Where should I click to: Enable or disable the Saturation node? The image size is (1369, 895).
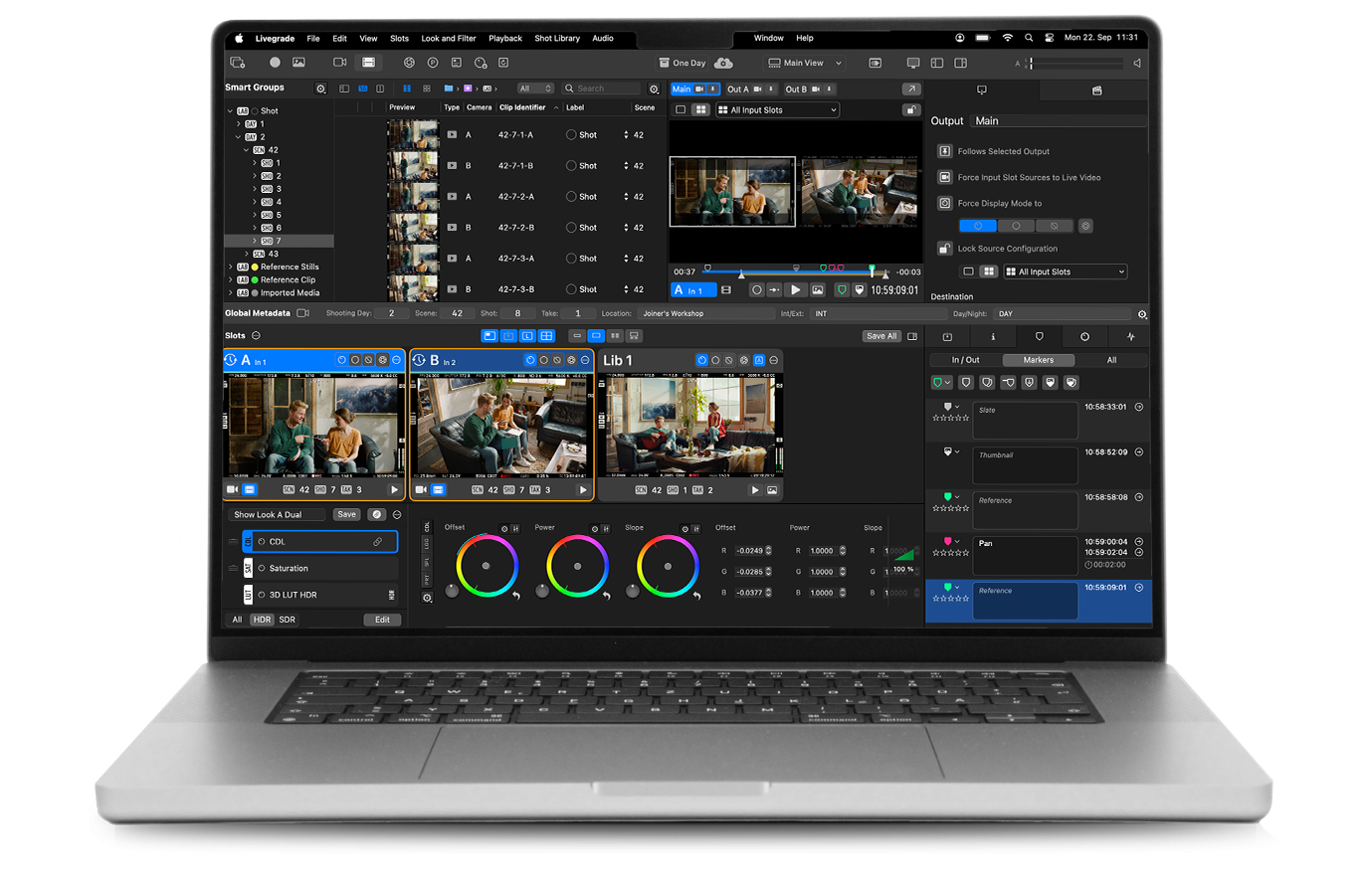[262, 569]
